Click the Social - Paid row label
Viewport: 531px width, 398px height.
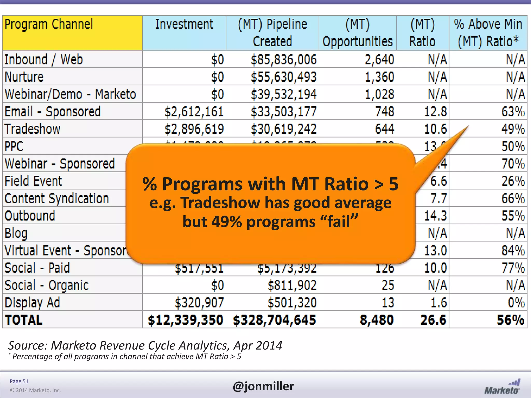coord(37,268)
